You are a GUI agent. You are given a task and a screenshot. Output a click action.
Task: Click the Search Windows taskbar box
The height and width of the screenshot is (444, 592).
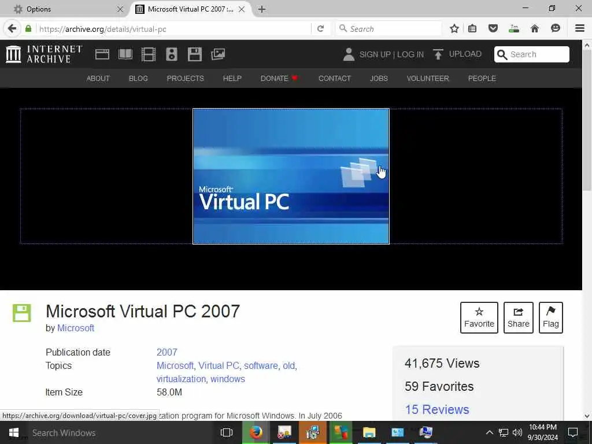pyautogui.click(x=121, y=432)
